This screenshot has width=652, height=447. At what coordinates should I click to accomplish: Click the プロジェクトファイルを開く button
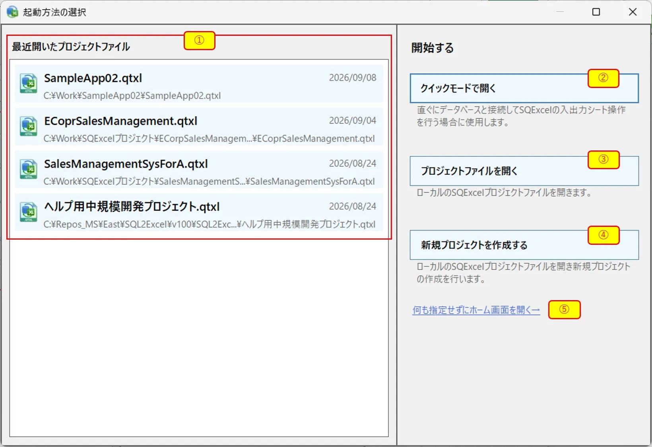coord(524,171)
